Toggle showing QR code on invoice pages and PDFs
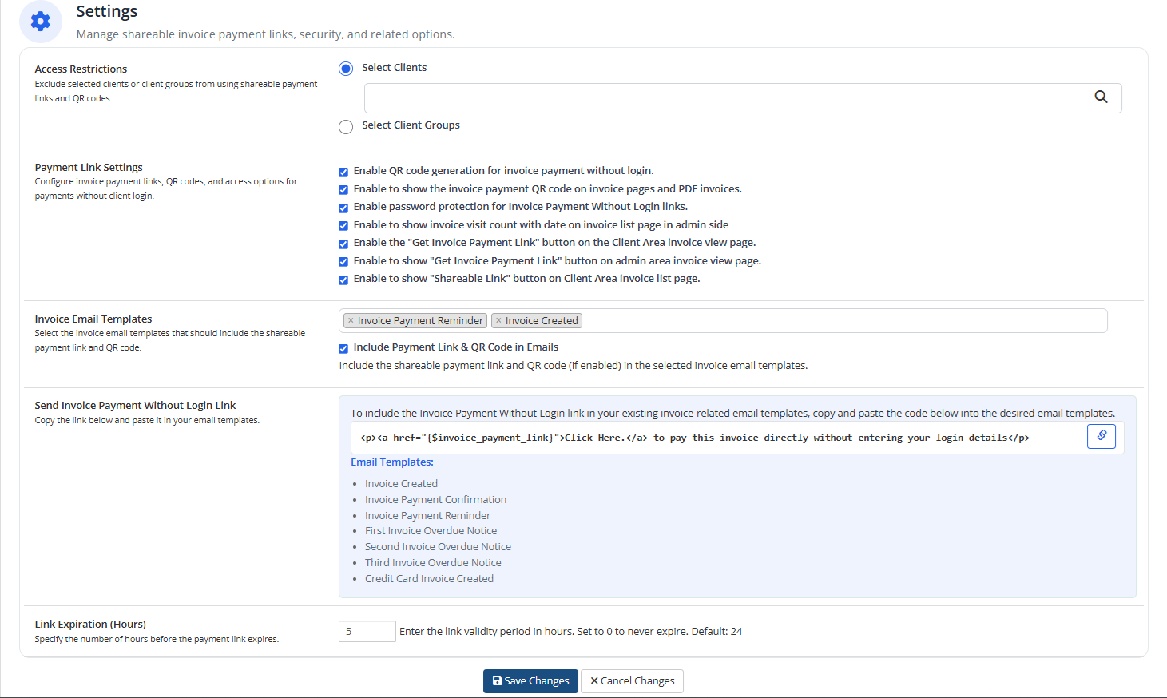1167x698 pixels. (x=343, y=189)
